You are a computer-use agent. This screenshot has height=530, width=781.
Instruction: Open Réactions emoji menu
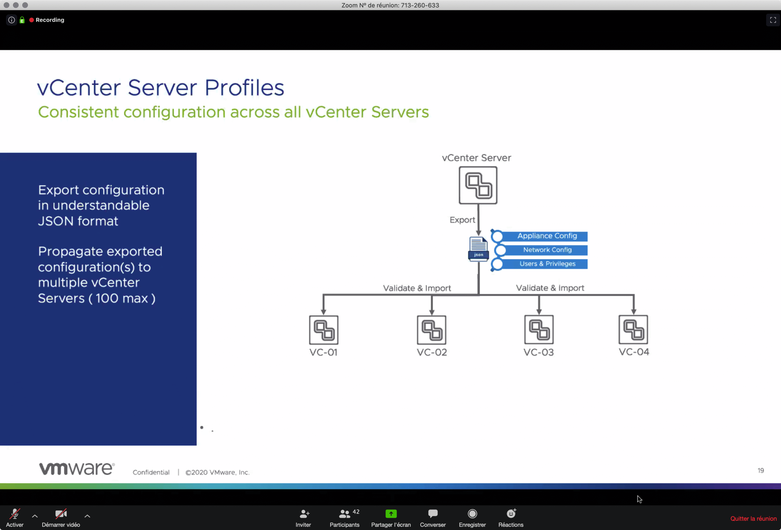point(510,517)
